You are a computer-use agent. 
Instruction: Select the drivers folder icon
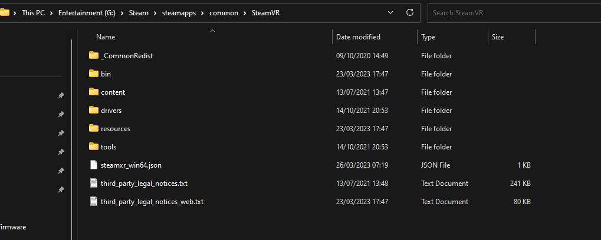click(94, 111)
